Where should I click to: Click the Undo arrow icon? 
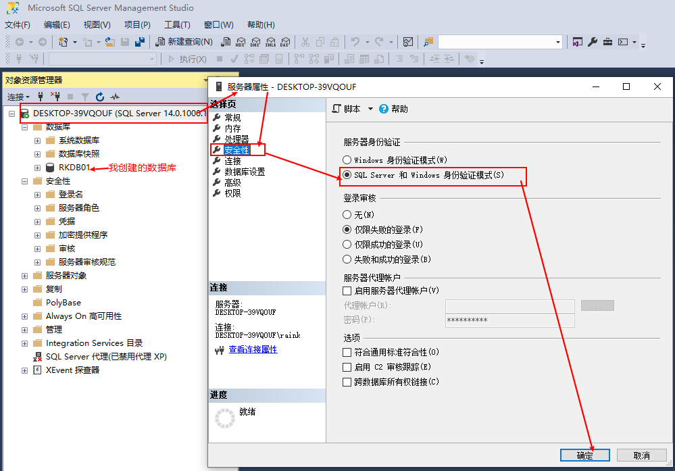355,42
